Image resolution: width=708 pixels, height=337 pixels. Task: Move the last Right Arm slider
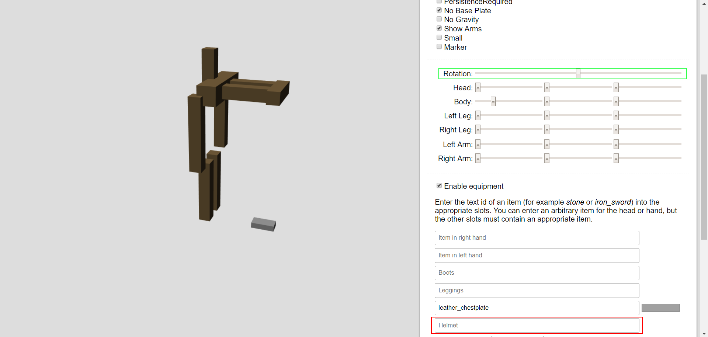tap(616, 158)
